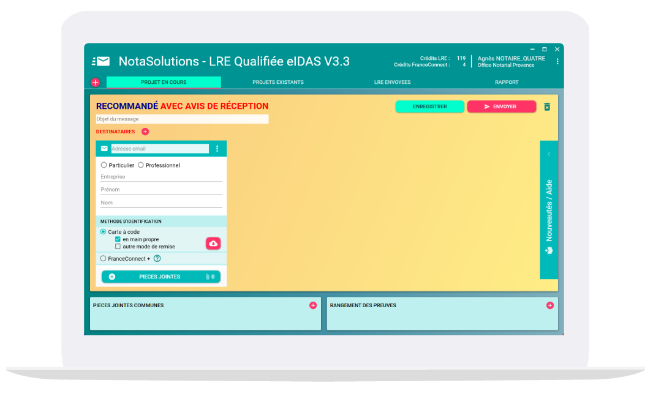
Task: Click the Office Notarial Provence text
Action: 505,65
